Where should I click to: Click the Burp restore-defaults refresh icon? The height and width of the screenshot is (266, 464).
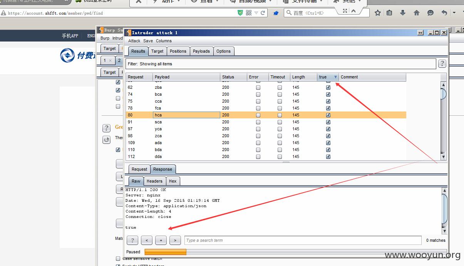107,140
